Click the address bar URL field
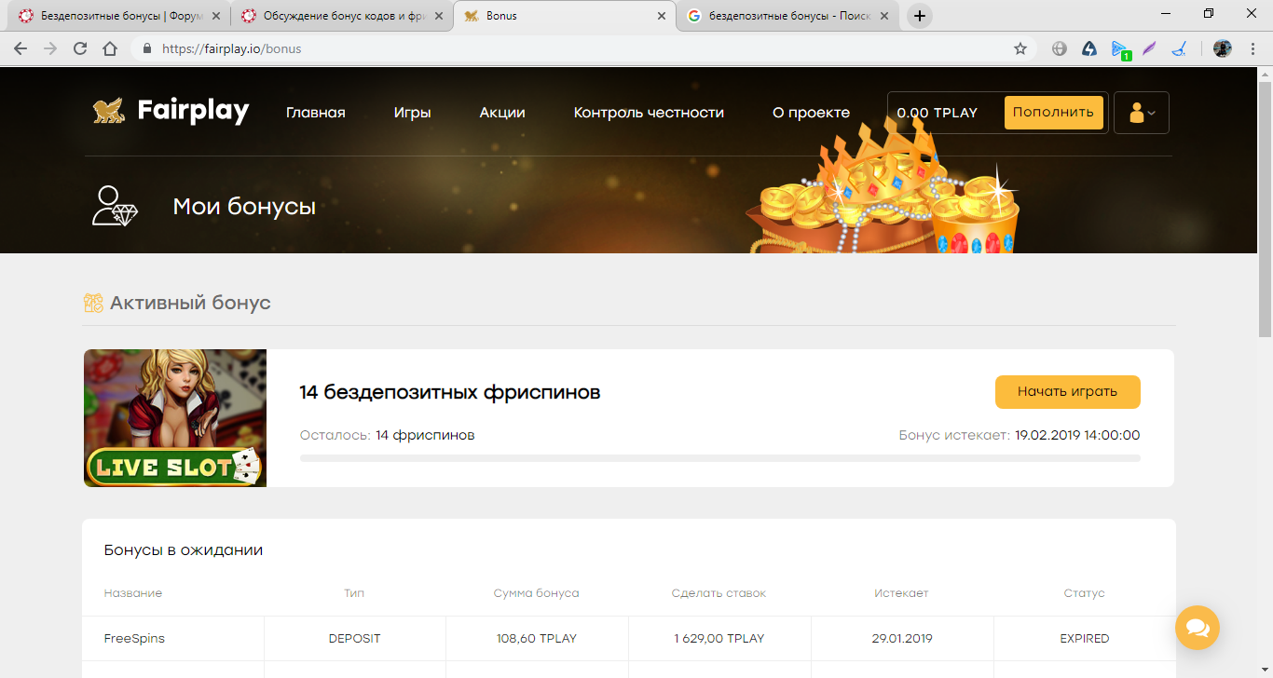Image resolution: width=1273 pixels, height=678 pixels. click(559, 48)
